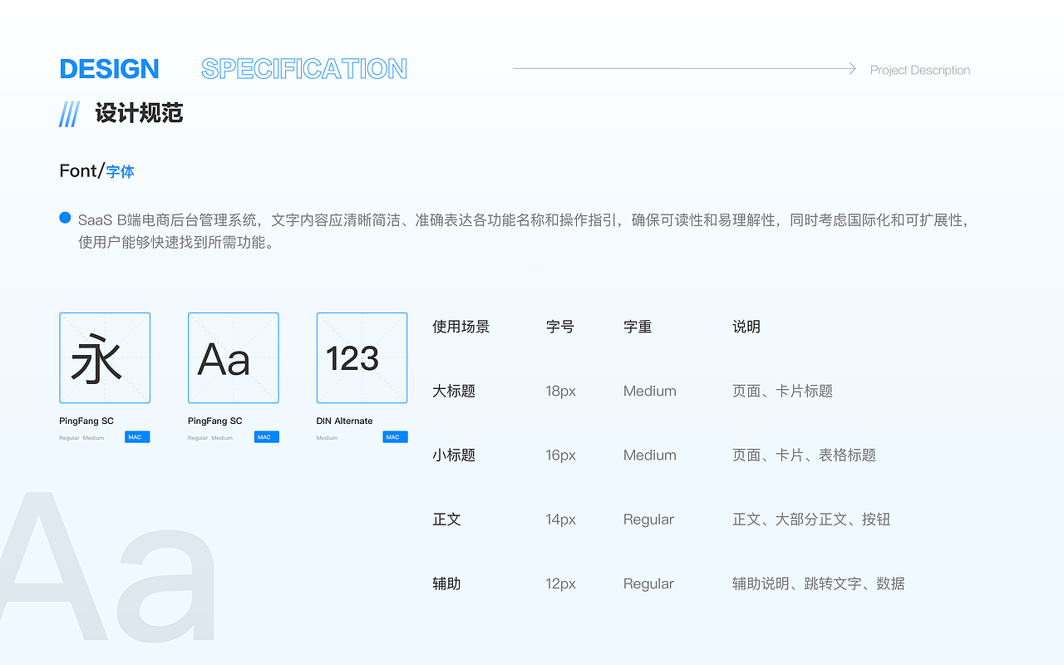The image size is (1064, 665).
Task: Click the blue DESIGN heading
Action: (109, 69)
